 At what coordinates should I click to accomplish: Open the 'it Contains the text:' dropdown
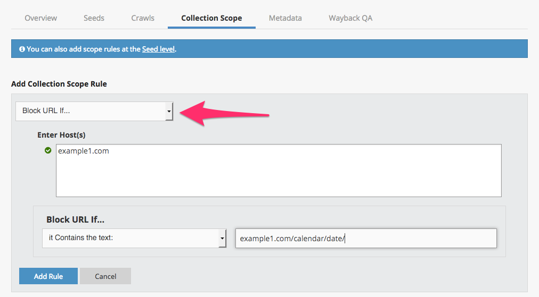pyautogui.click(x=134, y=238)
